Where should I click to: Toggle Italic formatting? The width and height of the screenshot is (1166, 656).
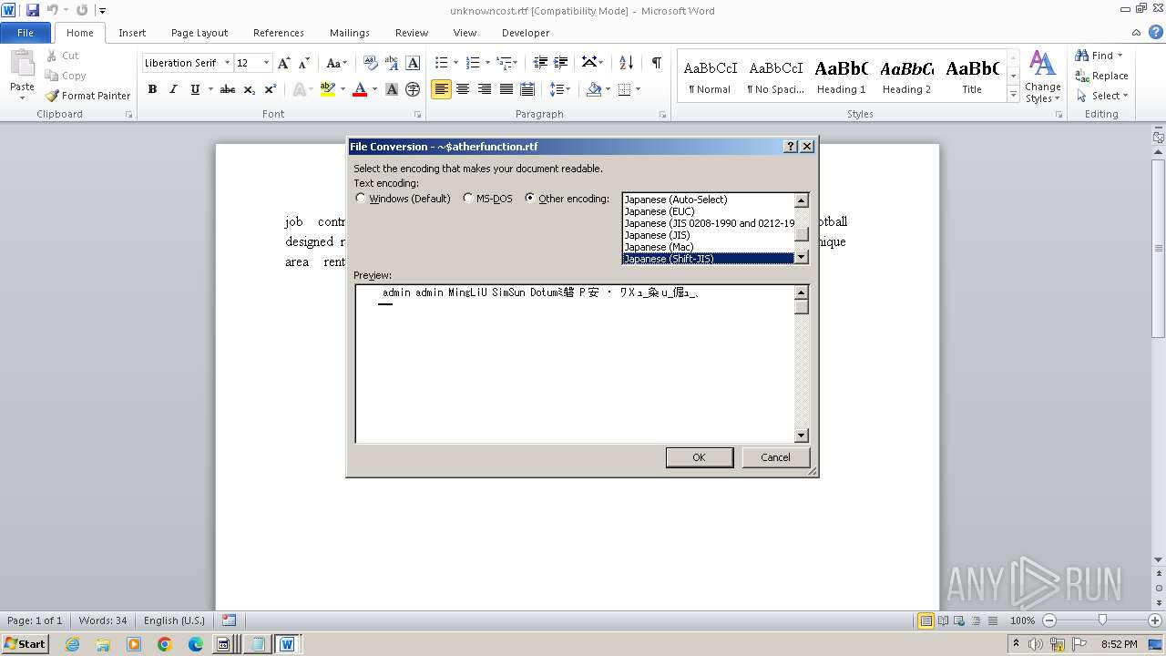tap(173, 89)
